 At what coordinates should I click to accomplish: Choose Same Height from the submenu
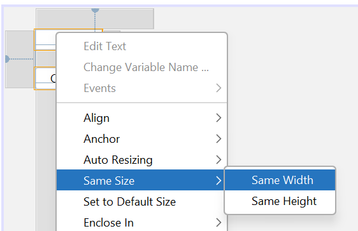tap(280, 201)
